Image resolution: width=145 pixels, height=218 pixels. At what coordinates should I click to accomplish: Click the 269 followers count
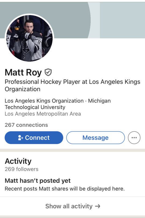(x=21, y=169)
